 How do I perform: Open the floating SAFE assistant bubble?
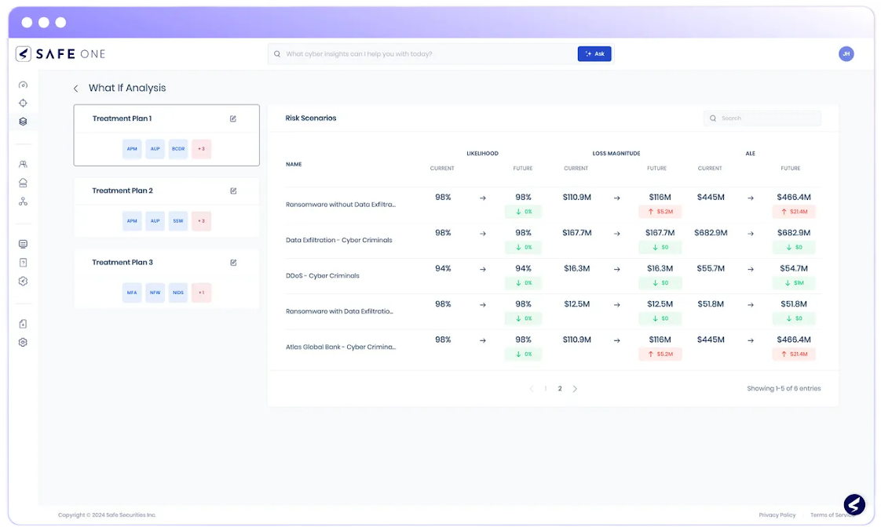point(854,504)
